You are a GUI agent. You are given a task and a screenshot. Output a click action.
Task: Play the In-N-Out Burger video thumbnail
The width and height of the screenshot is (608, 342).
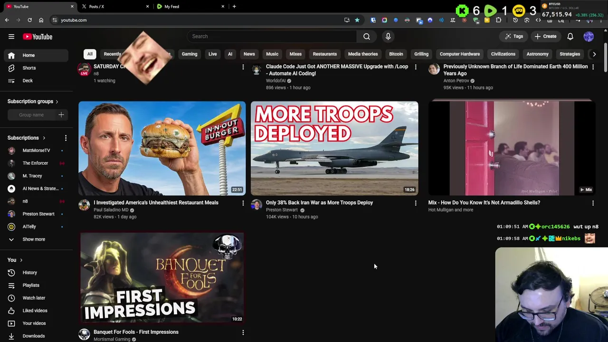[x=162, y=148]
